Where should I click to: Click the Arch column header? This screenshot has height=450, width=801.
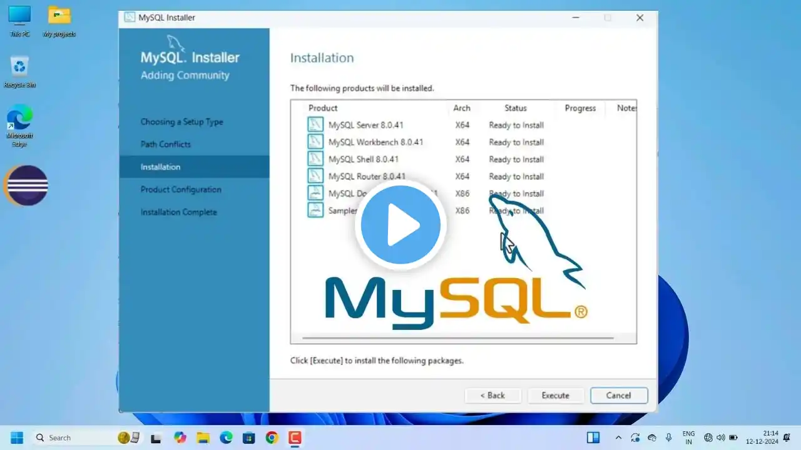pos(462,108)
